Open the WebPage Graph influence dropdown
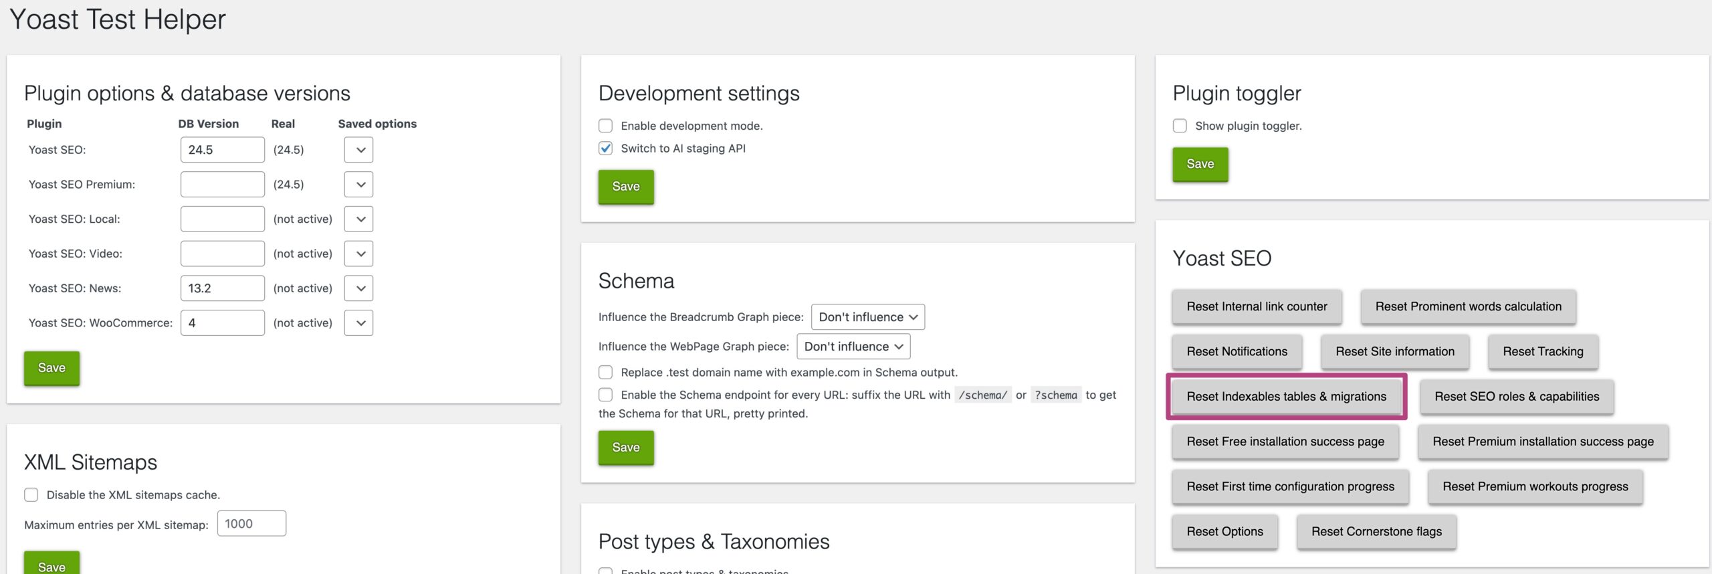Image resolution: width=1712 pixels, height=574 pixels. pos(853,346)
